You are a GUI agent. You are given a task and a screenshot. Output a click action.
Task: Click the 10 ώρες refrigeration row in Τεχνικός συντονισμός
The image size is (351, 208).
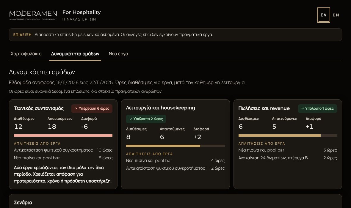63,150
